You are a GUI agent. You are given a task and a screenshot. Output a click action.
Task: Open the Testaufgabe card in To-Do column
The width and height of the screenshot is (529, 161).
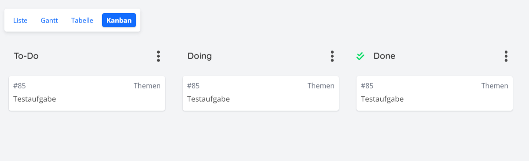tap(87, 93)
